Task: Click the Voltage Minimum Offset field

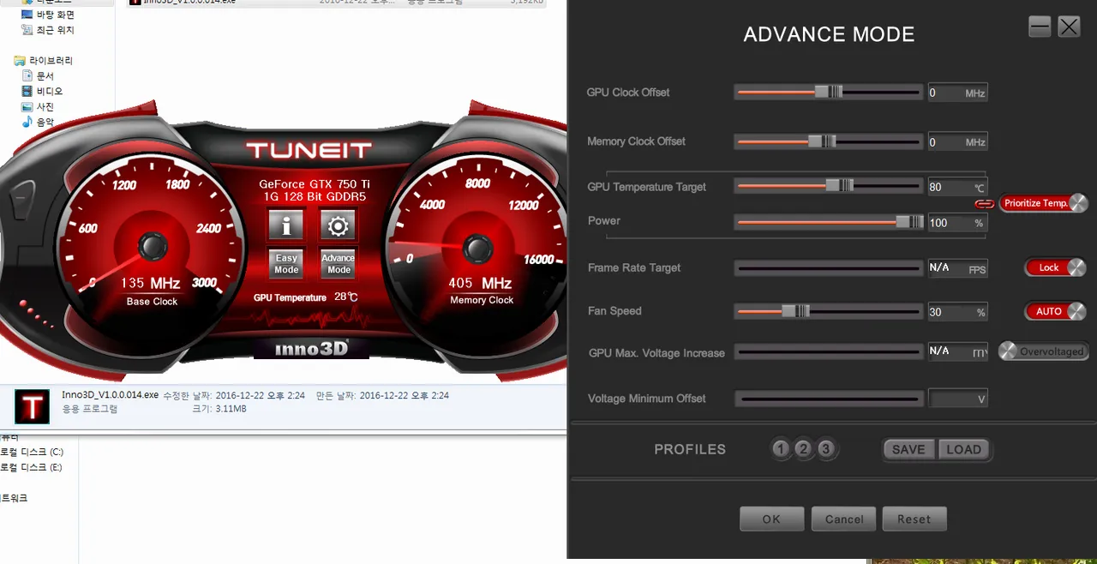Action: (x=957, y=399)
